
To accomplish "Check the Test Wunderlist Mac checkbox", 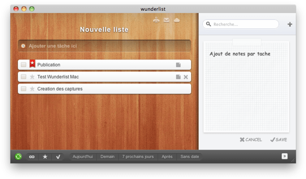I will [x=24, y=77].
